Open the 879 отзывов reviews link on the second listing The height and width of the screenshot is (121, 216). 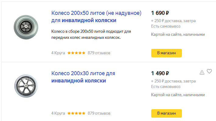point(99,113)
